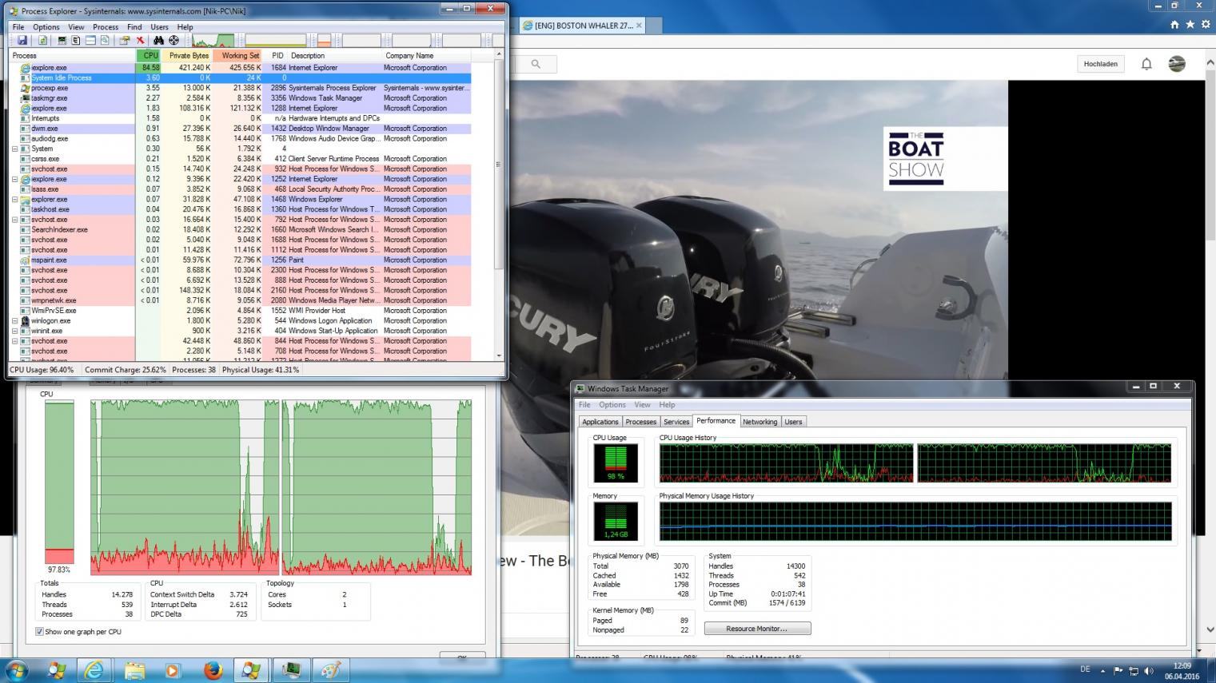
Task: Select the dwm.exe process row
Action: tap(241, 129)
